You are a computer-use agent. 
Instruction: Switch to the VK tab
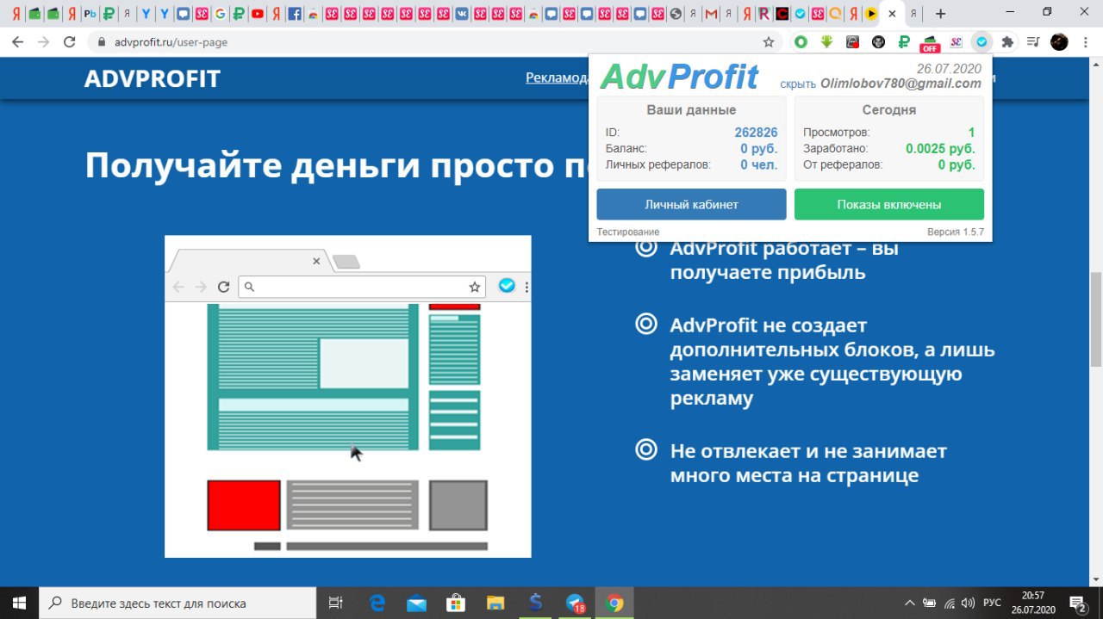pos(462,14)
